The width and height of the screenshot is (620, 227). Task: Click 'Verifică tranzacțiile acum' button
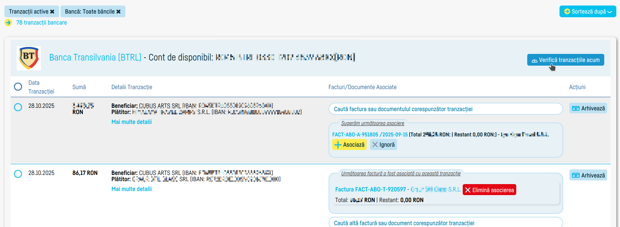pyautogui.click(x=565, y=60)
